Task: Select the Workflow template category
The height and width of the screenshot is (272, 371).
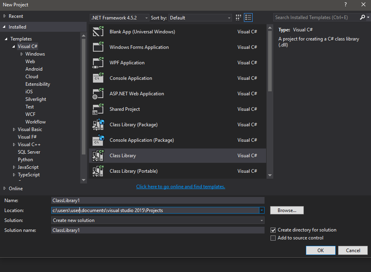Action: pos(35,122)
